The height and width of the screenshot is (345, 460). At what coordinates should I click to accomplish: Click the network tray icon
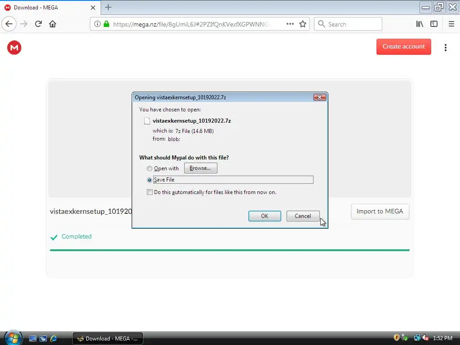coord(417,338)
